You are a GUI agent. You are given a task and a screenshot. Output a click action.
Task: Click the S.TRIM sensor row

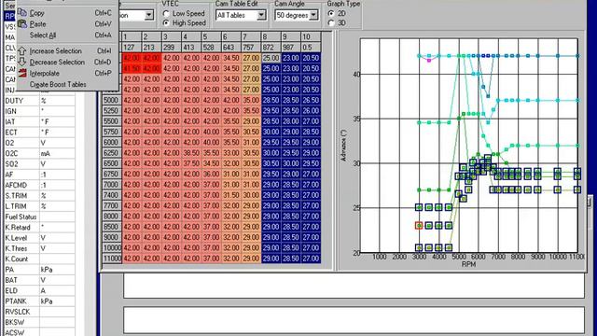pos(39,195)
